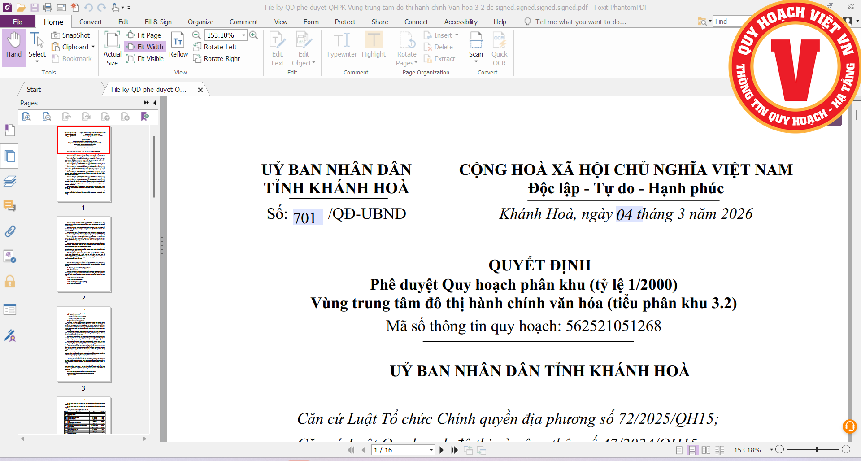Expand the zoom percentage dropdown
Image resolution: width=861 pixels, height=461 pixels.
pyautogui.click(x=244, y=35)
